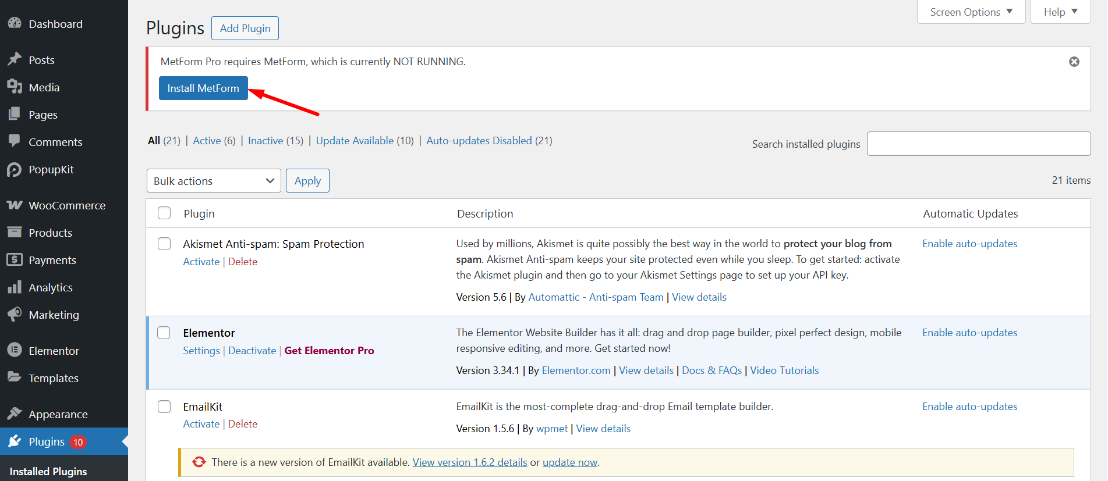Enable auto-updates for Akismet
Screen dimensions: 1108x481
[969, 244]
